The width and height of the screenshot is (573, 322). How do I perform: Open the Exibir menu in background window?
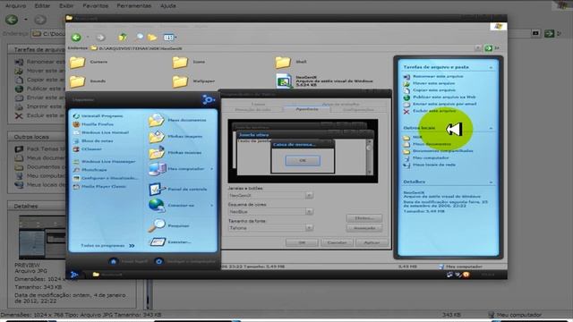coord(66,6)
